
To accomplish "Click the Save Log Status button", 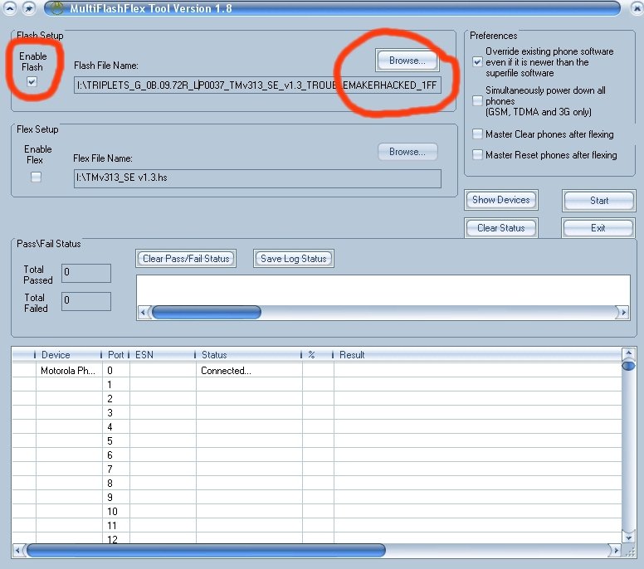I will pos(293,259).
